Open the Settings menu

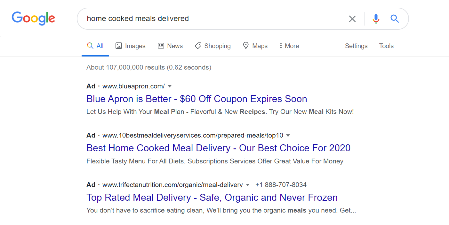click(x=356, y=46)
